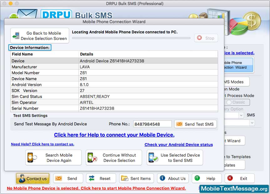The width and height of the screenshot is (270, 194).
Task: Open the help link to connect Mobile Device
Action: (114, 135)
